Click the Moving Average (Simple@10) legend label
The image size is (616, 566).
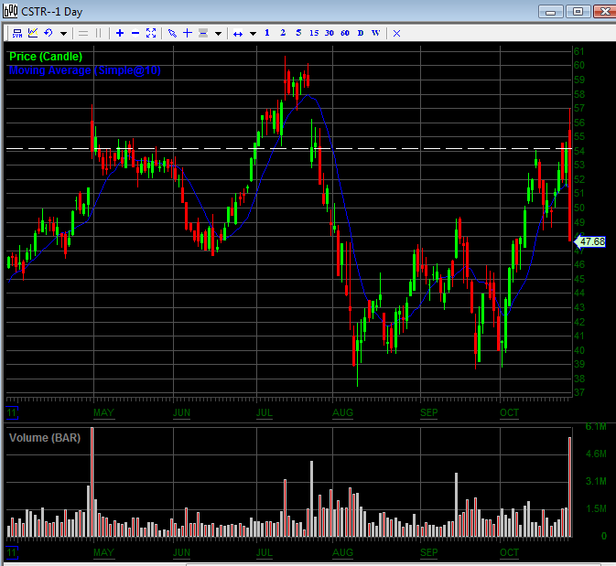(85, 70)
